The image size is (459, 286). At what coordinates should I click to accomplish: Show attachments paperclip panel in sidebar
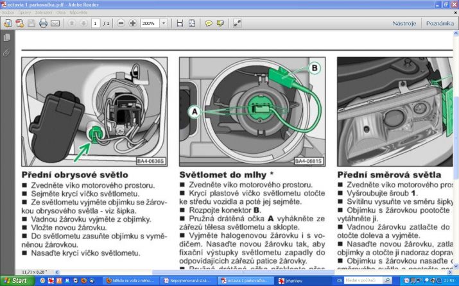coord(7,53)
